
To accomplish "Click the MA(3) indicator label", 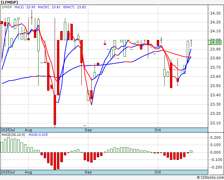I will (x=19, y=7).
